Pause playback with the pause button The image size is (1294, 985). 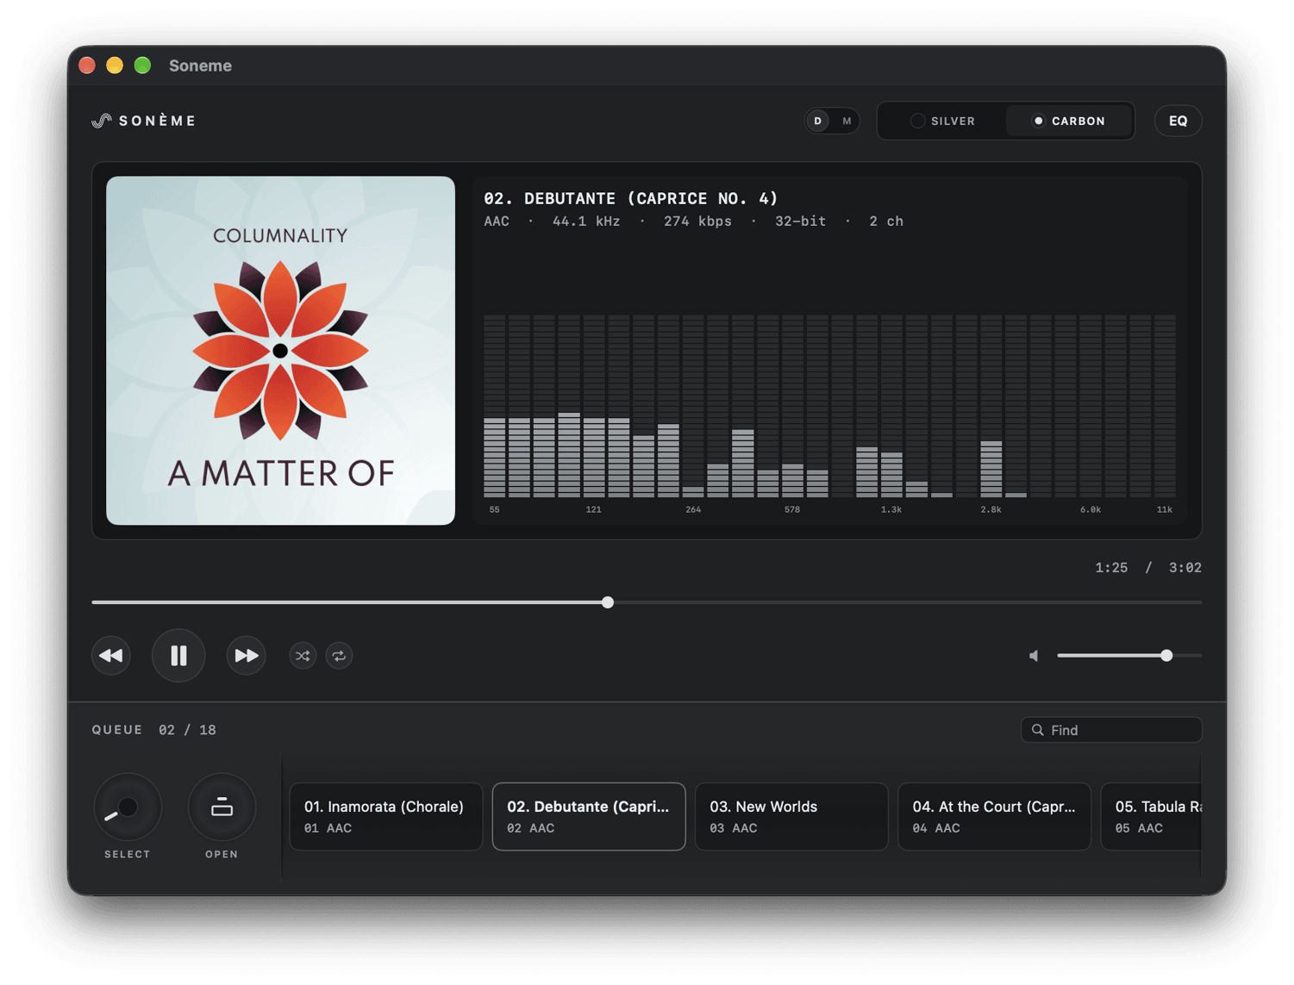tap(178, 656)
